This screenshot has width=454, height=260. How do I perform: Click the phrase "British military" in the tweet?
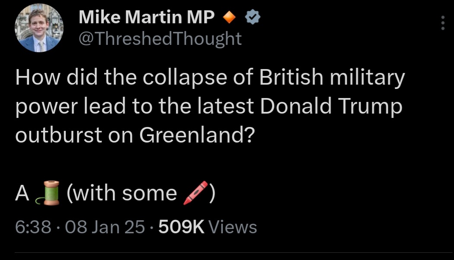(x=332, y=78)
